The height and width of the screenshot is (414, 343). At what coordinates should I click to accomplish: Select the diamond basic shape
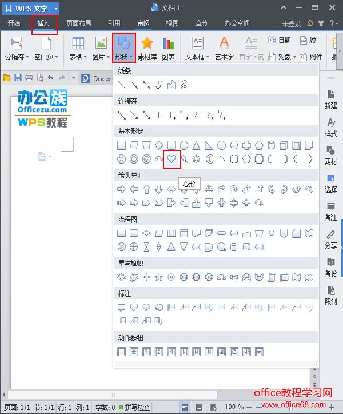pyautogui.click(x=159, y=145)
